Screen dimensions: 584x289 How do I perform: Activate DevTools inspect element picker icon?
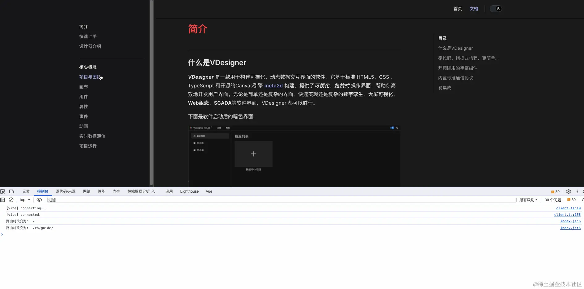point(3,191)
